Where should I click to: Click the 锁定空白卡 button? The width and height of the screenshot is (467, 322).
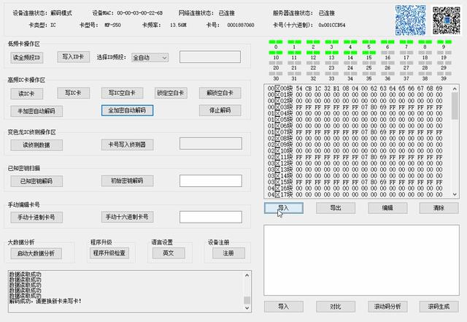pyautogui.click(x=171, y=93)
